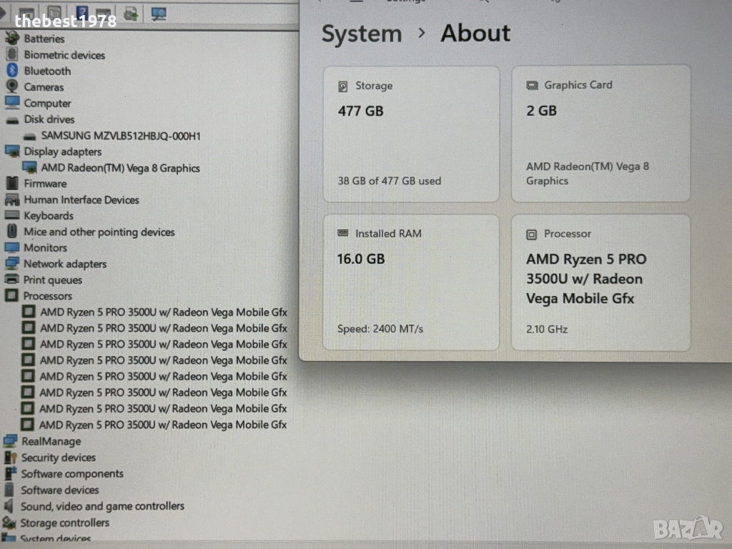This screenshot has width=732, height=549.
Task: Click the Sound, video and game controllers icon
Action: tap(9, 506)
